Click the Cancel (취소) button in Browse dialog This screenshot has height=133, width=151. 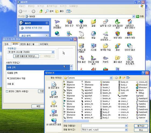click(x=141, y=130)
